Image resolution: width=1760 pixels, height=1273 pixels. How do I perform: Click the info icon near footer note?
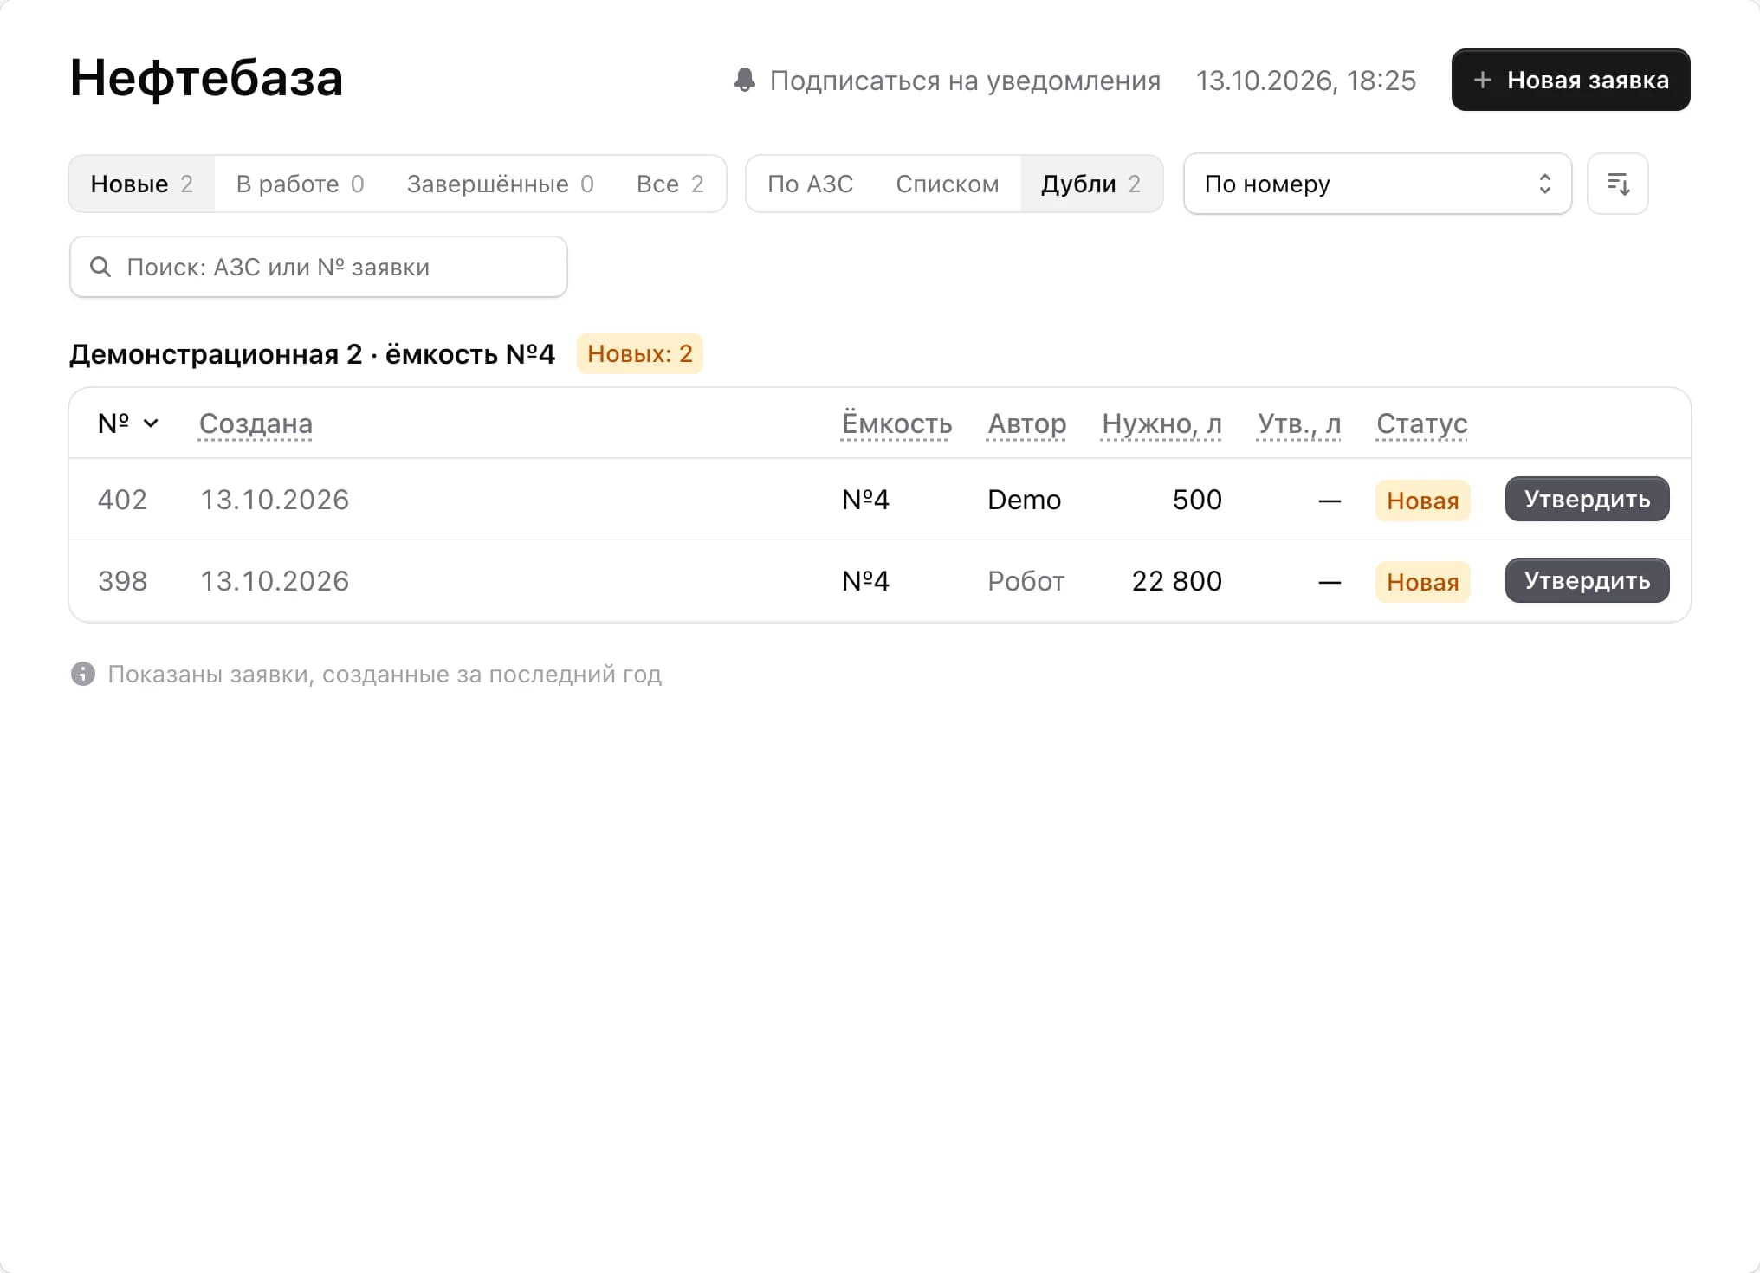tap(83, 674)
